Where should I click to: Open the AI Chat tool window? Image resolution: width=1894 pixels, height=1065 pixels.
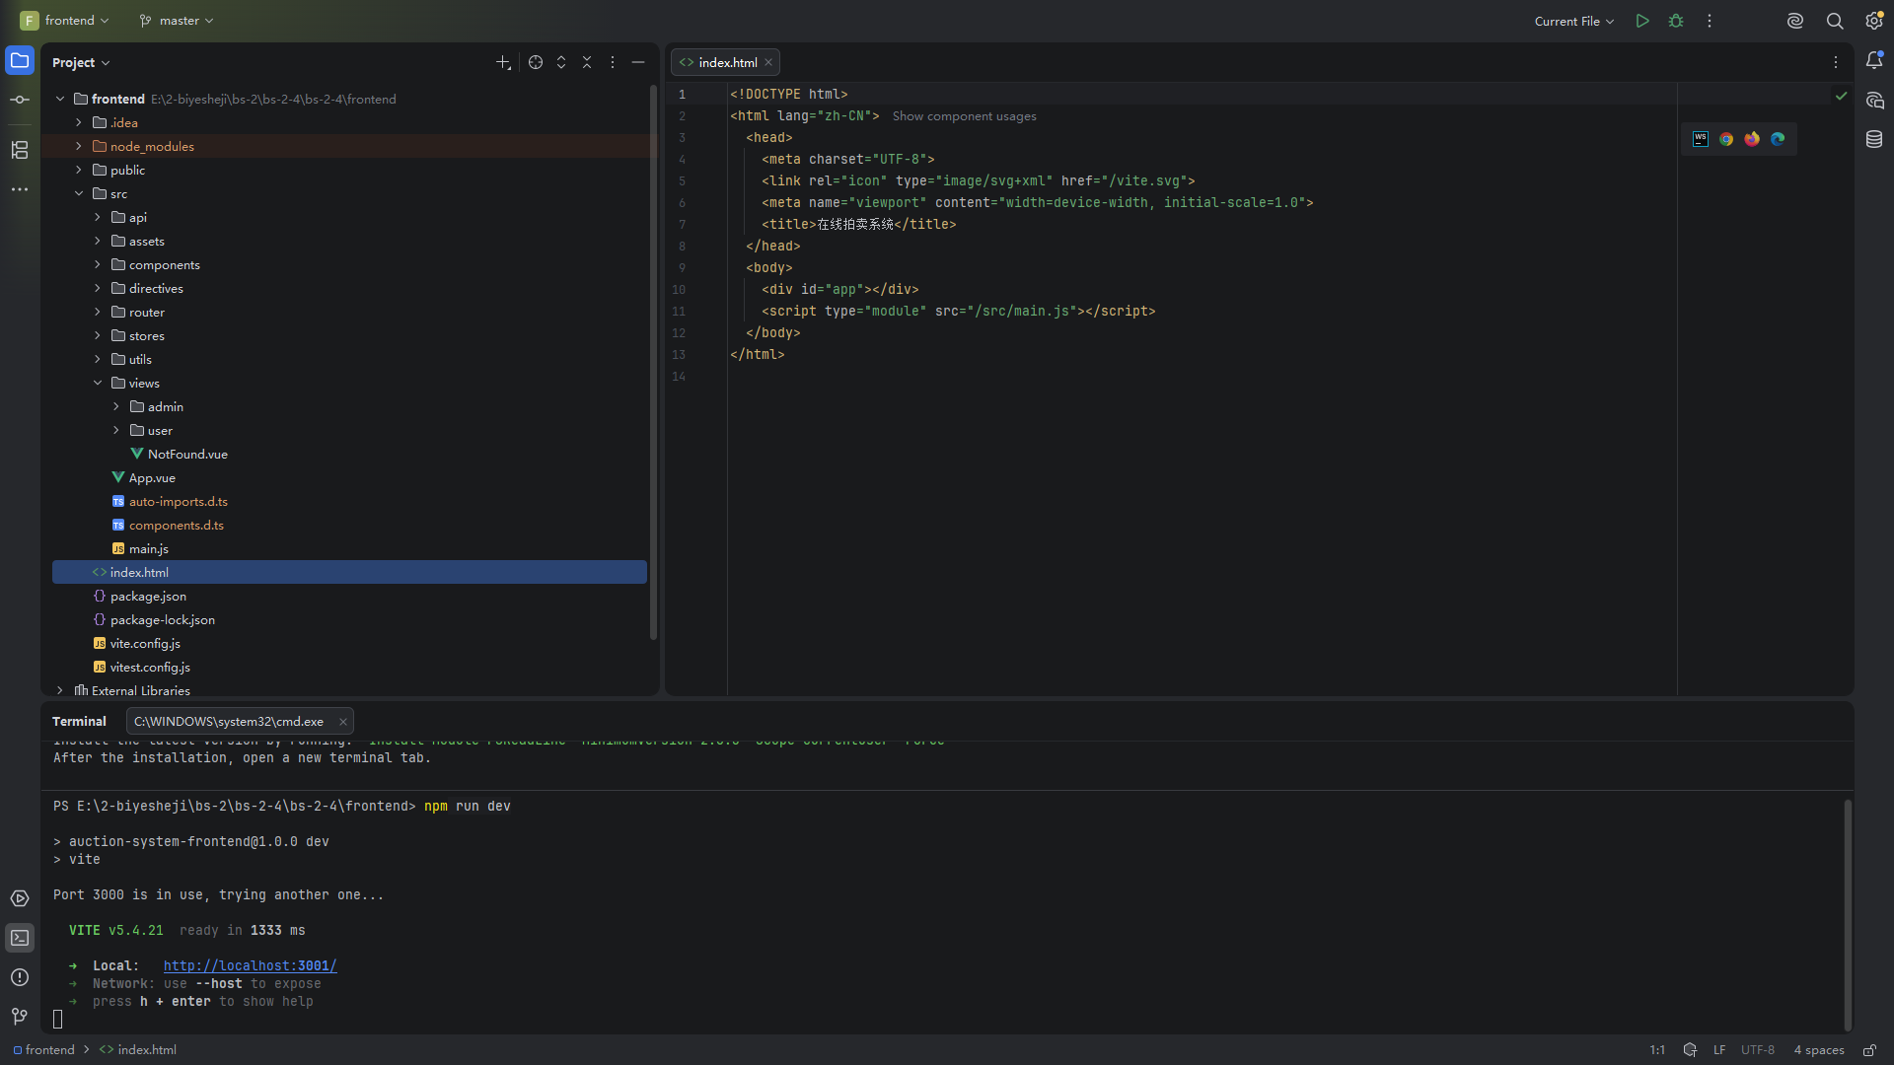[x=1874, y=101]
